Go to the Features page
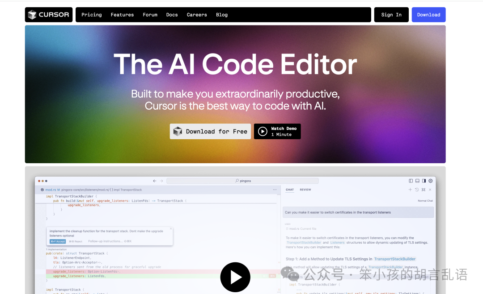 click(x=122, y=15)
